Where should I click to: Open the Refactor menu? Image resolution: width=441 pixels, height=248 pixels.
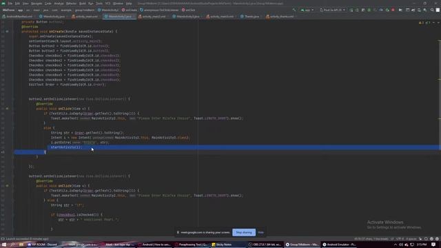[x=71, y=3]
